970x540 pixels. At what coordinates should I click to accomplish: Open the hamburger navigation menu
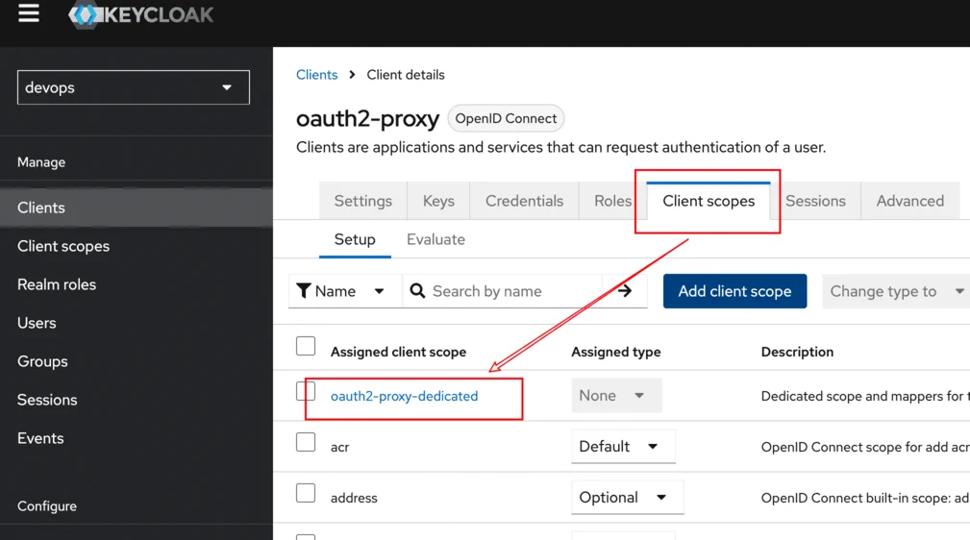pyautogui.click(x=29, y=13)
